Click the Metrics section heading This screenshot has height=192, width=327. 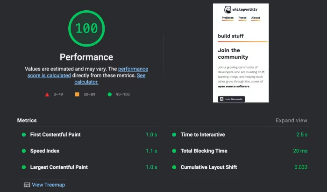click(x=27, y=120)
